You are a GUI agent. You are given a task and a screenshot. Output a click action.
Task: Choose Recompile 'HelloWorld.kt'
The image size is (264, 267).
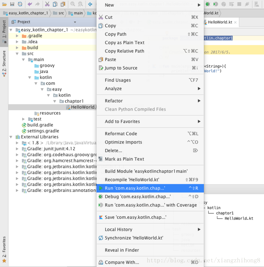150,180
